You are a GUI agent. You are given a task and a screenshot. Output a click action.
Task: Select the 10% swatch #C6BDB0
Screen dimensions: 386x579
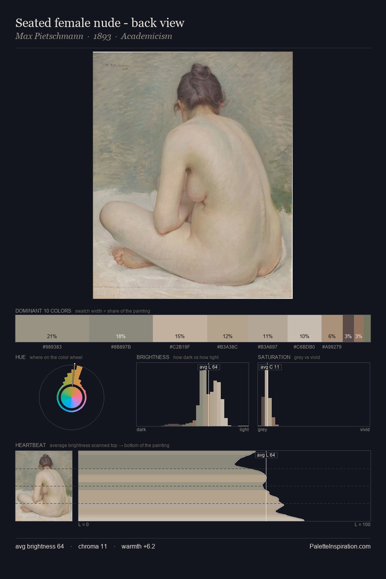tap(305, 328)
